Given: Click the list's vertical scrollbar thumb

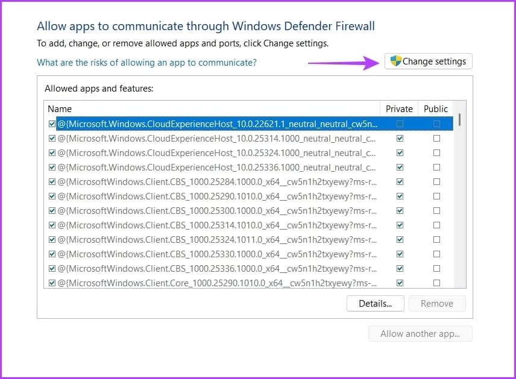Looking at the screenshot, I should 459,119.
